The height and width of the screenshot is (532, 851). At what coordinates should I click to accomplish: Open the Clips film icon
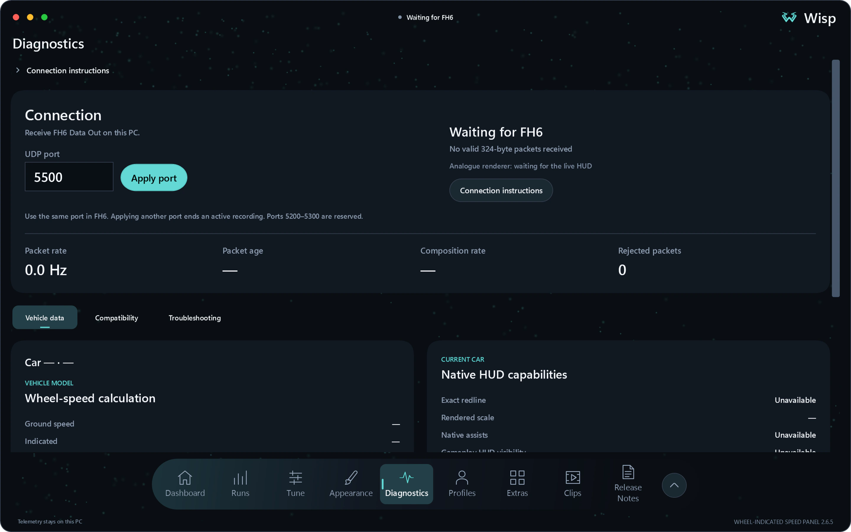pos(572,477)
